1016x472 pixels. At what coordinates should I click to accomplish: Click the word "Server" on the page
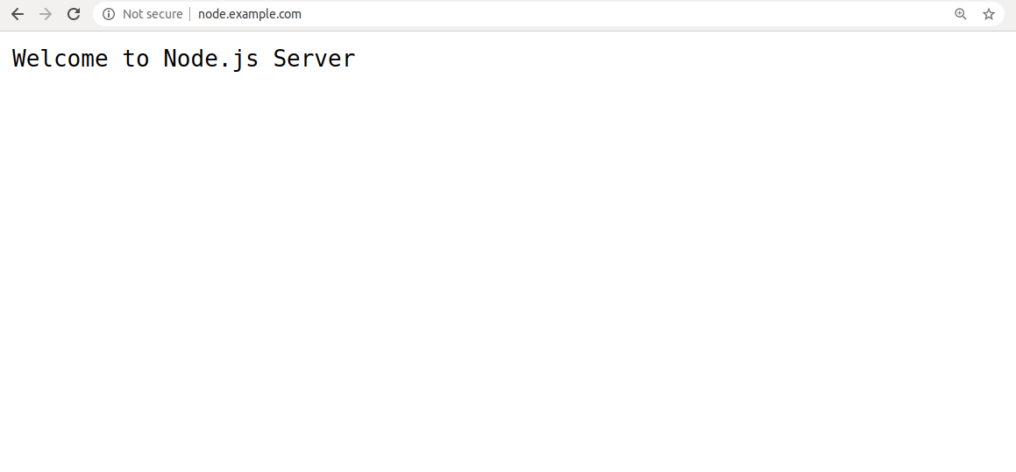pyautogui.click(x=314, y=59)
